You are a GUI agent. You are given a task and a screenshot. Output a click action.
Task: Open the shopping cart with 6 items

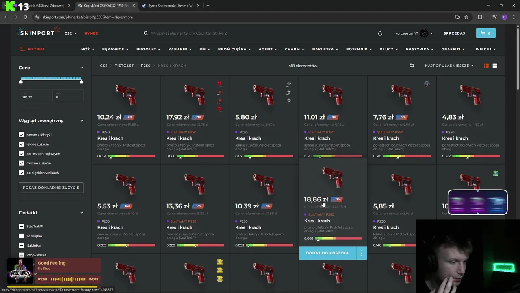[485, 33]
